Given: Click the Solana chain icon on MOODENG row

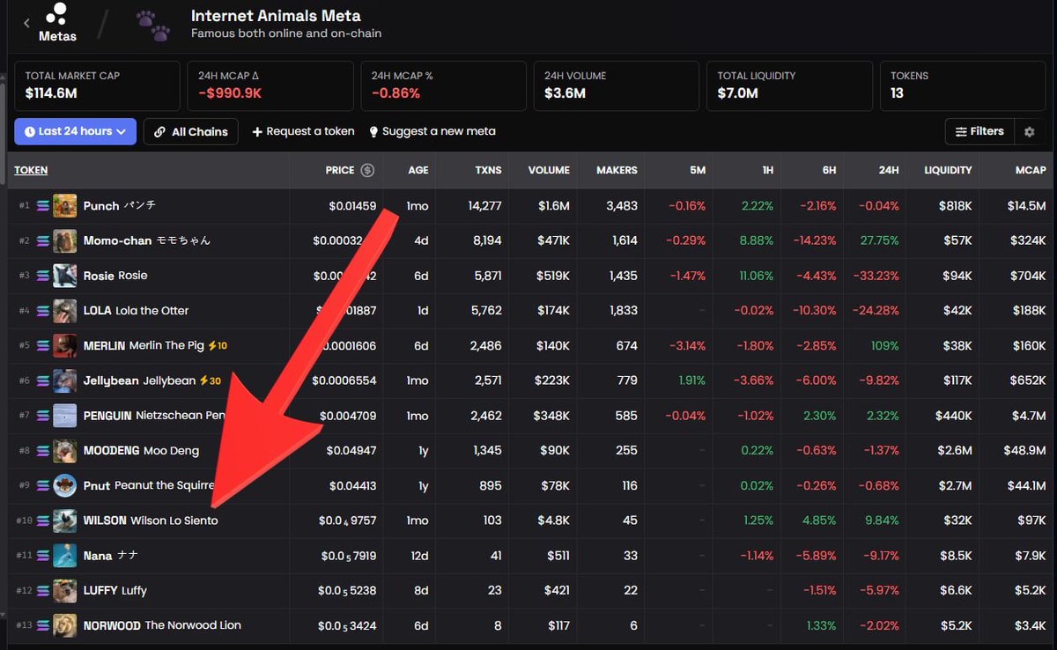Looking at the screenshot, I should [42, 450].
